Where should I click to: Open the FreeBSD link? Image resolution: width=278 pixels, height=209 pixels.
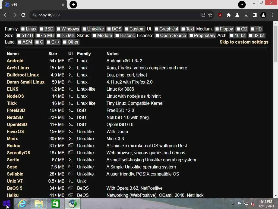click(16, 110)
